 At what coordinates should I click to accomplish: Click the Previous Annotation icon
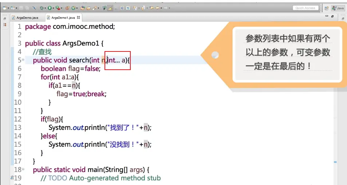pos(143,8)
